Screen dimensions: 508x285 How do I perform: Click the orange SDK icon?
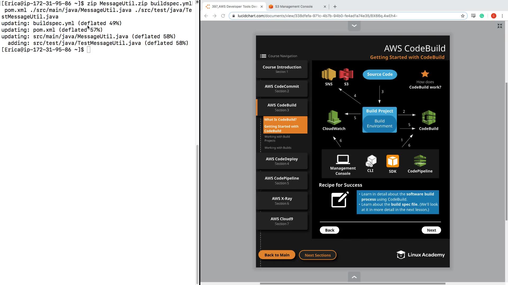point(393,161)
